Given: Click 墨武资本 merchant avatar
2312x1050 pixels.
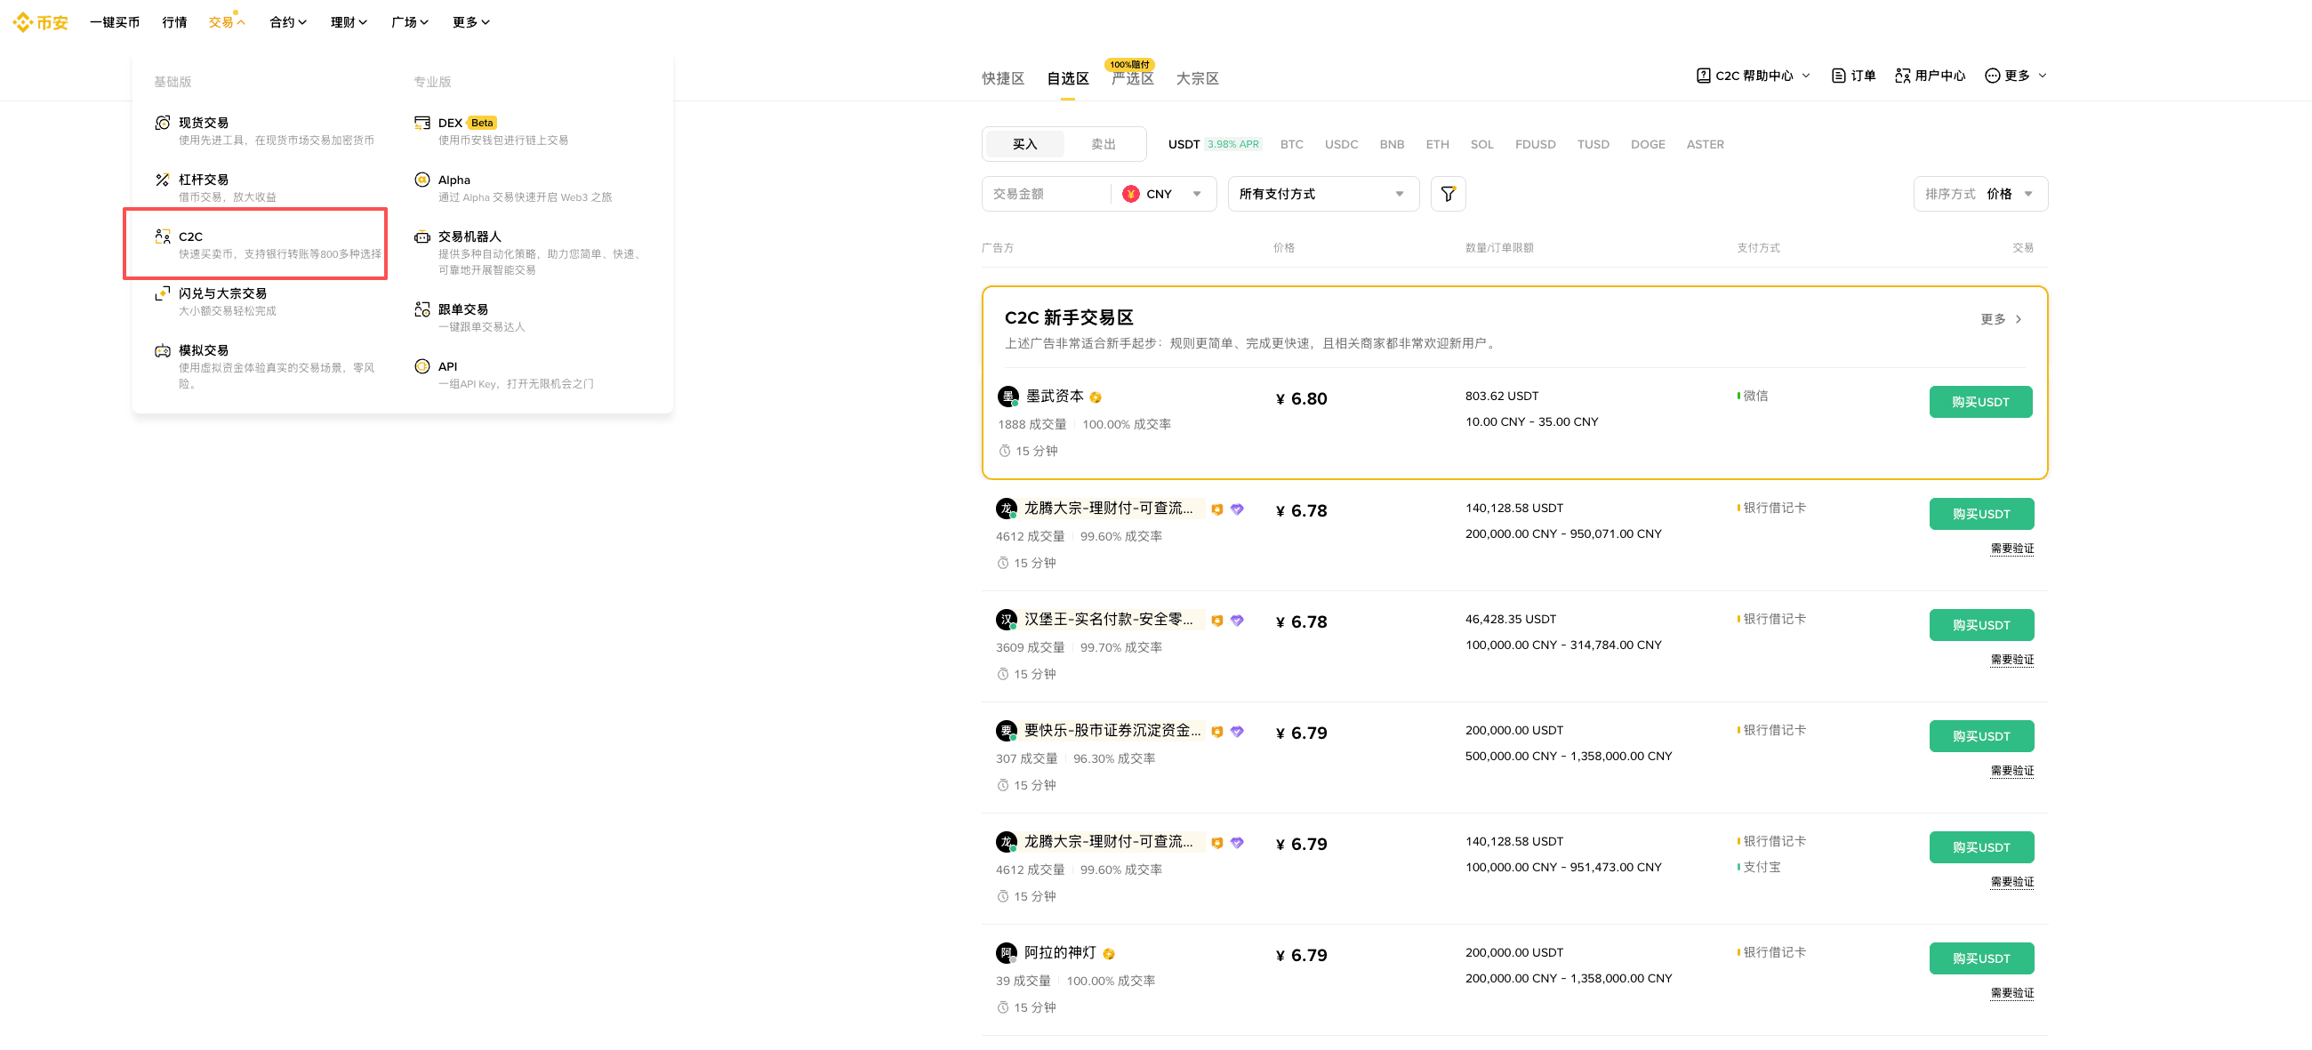Looking at the screenshot, I should [1007, 397].
